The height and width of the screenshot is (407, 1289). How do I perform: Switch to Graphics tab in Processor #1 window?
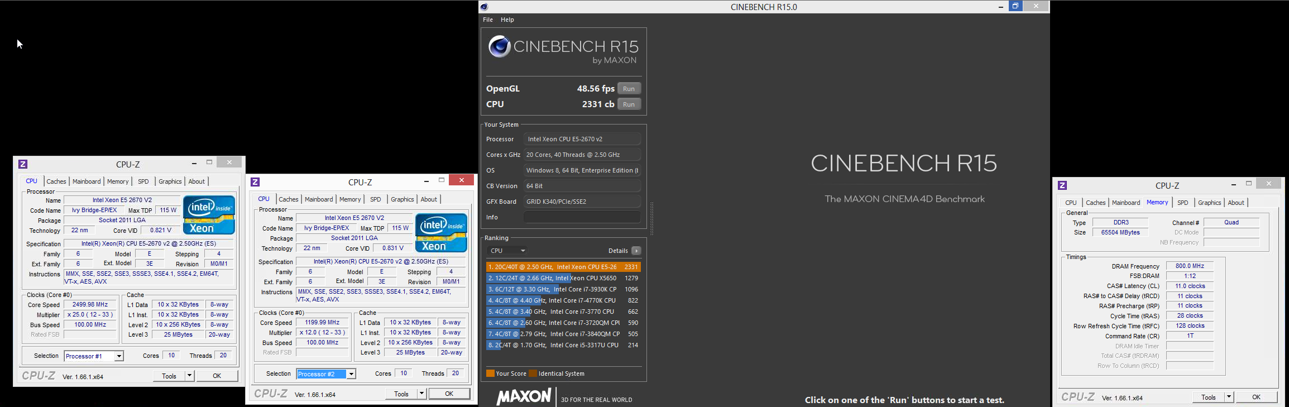pos(170,181)
